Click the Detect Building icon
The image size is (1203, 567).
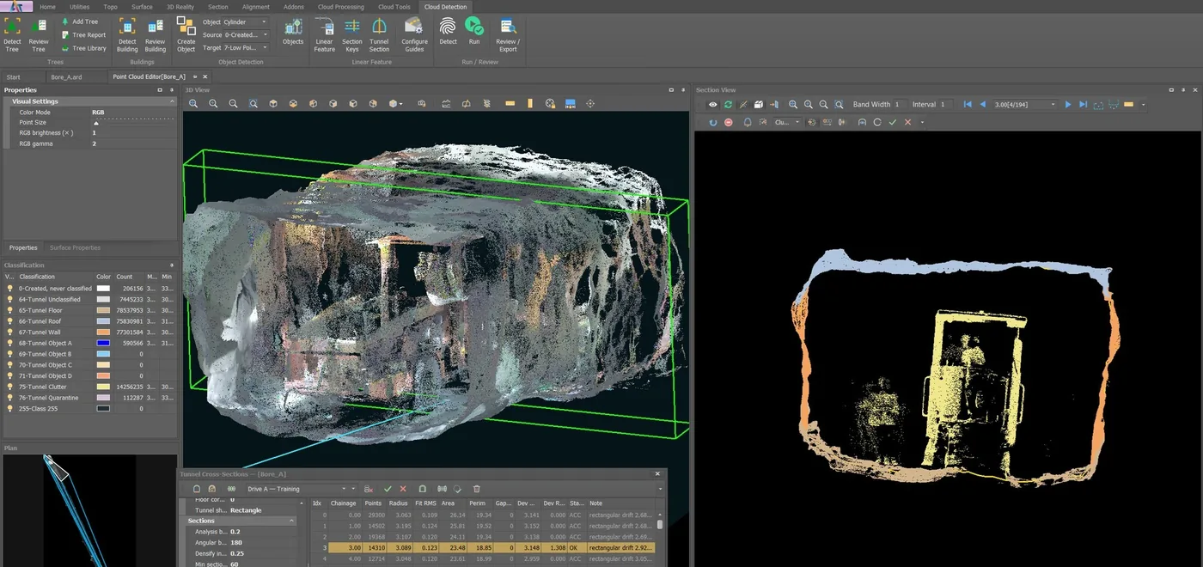pyautogui.click(x=127, y=26)
